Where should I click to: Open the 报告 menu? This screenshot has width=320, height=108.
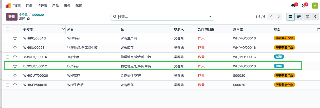click(67, 5)
